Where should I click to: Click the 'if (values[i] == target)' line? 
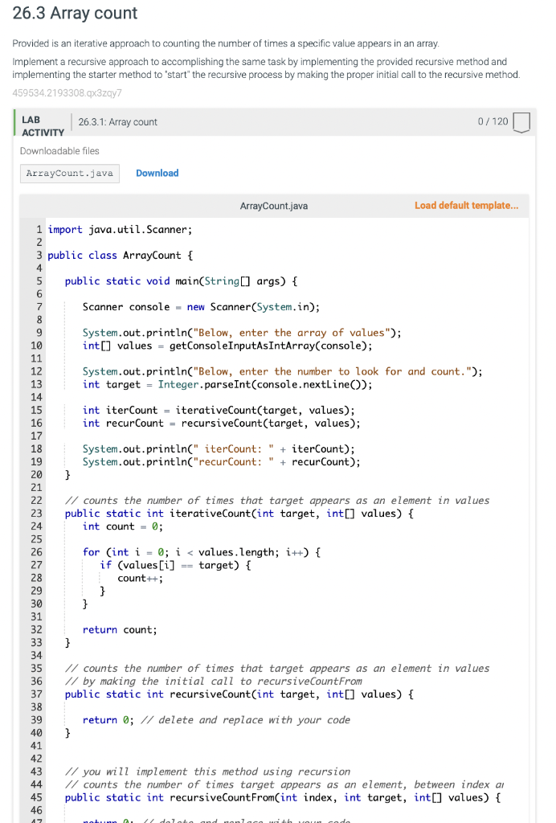click(x=176, y=565)
